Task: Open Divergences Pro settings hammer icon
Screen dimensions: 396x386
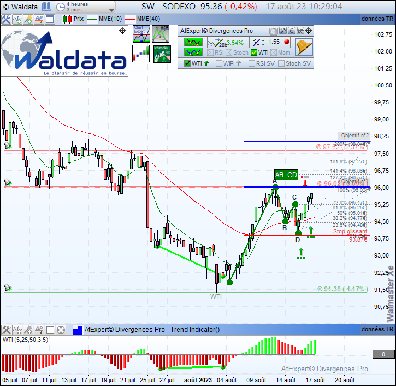Action: click(x=283, y=31)
